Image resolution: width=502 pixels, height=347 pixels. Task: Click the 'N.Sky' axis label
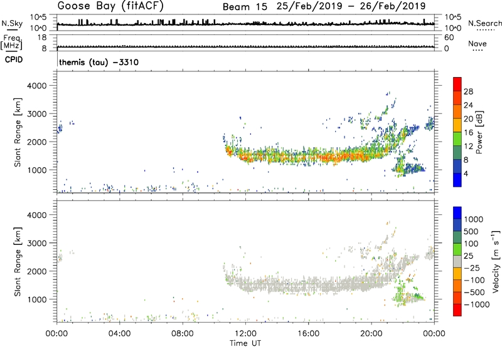pos(12,23)
